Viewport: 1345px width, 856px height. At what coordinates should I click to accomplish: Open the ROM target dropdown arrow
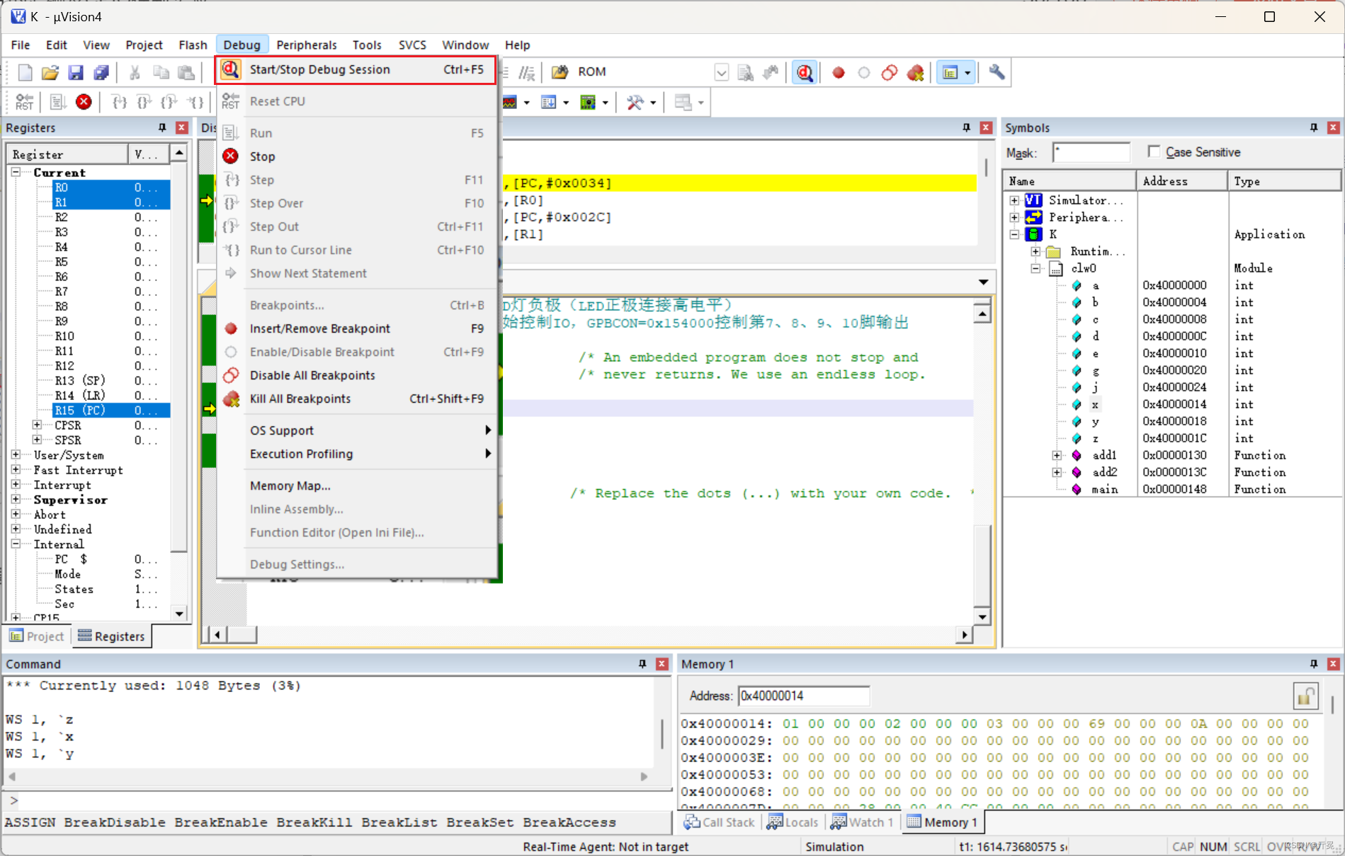[721, 72]
